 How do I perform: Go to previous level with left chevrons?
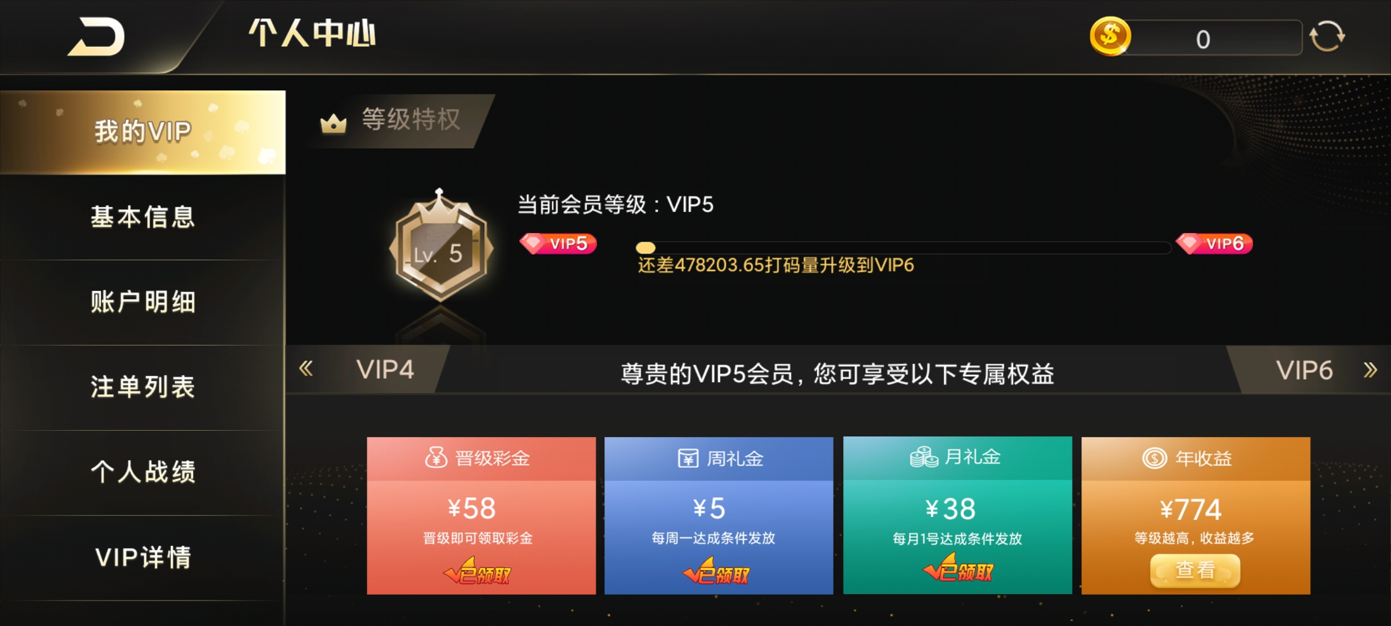(306, 369)
